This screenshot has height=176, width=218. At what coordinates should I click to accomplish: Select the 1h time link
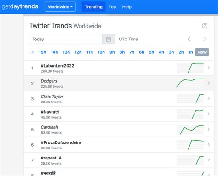coord(191,52)
